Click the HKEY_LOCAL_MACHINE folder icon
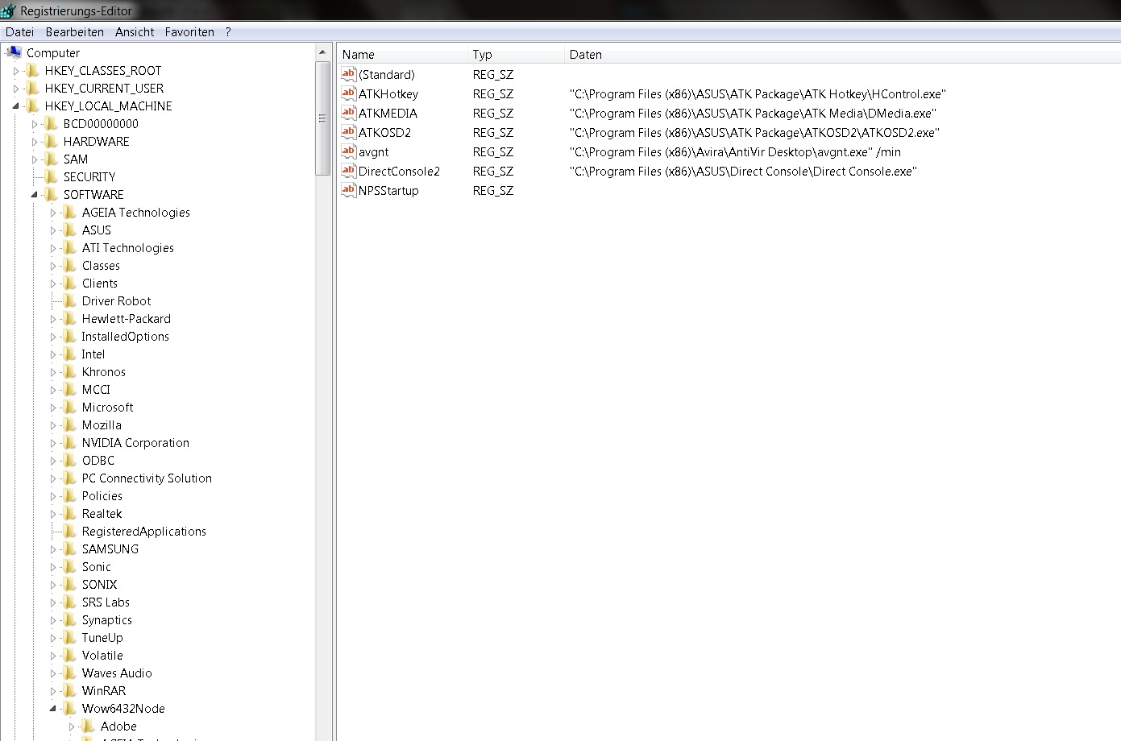This screenshot has height=741, width=1121. point(33,106)
